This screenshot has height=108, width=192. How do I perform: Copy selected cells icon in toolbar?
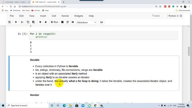(28, 22)
